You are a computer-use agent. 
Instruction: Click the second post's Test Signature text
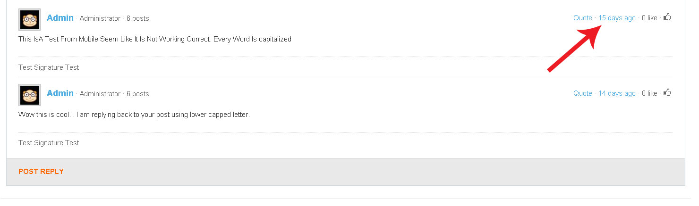point(49,143)
